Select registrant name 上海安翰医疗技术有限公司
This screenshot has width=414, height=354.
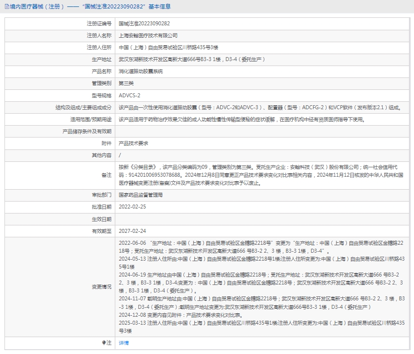point(148,36)
